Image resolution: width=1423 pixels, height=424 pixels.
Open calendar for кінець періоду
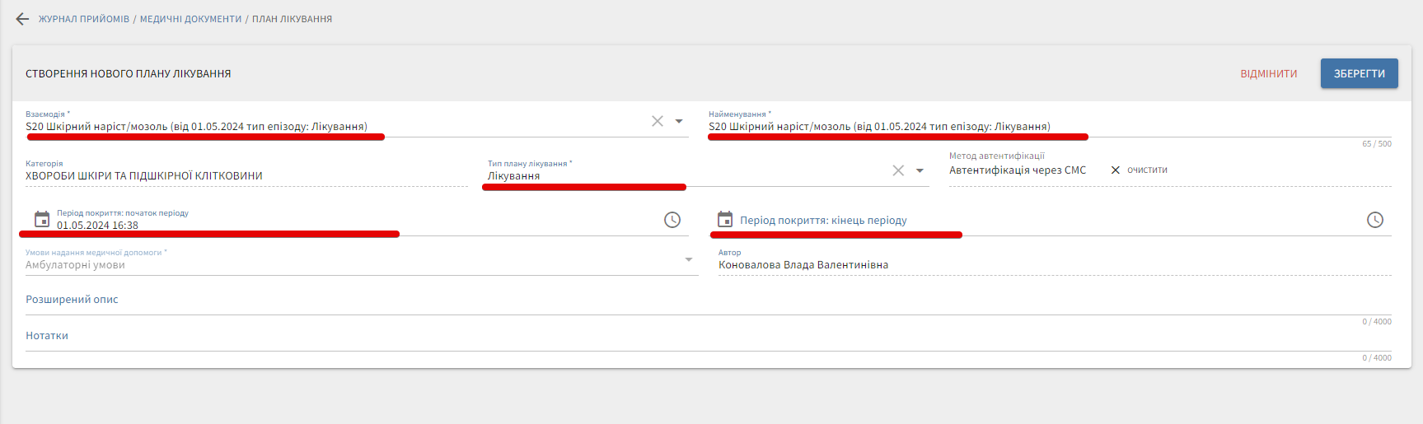(x=725, y=220)
